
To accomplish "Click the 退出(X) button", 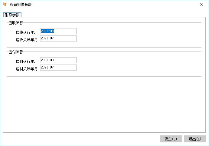I will [195, 139].
